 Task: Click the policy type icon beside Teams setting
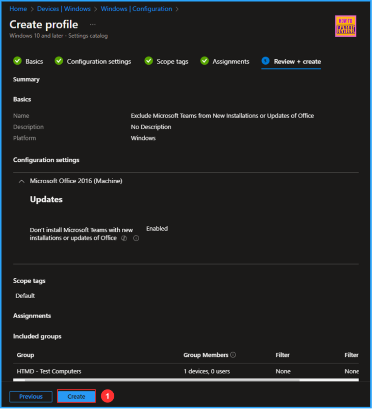[x=124, y=238]
